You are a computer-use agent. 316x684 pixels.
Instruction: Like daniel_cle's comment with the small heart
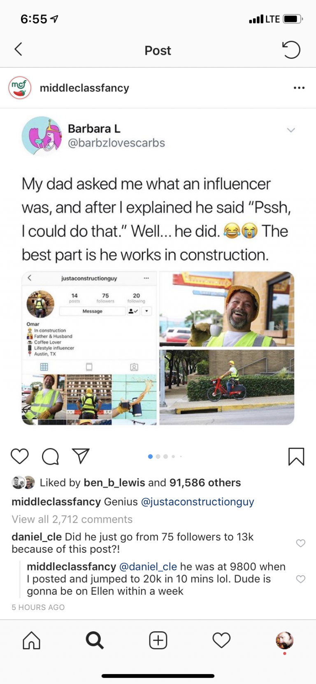(301, 543)
